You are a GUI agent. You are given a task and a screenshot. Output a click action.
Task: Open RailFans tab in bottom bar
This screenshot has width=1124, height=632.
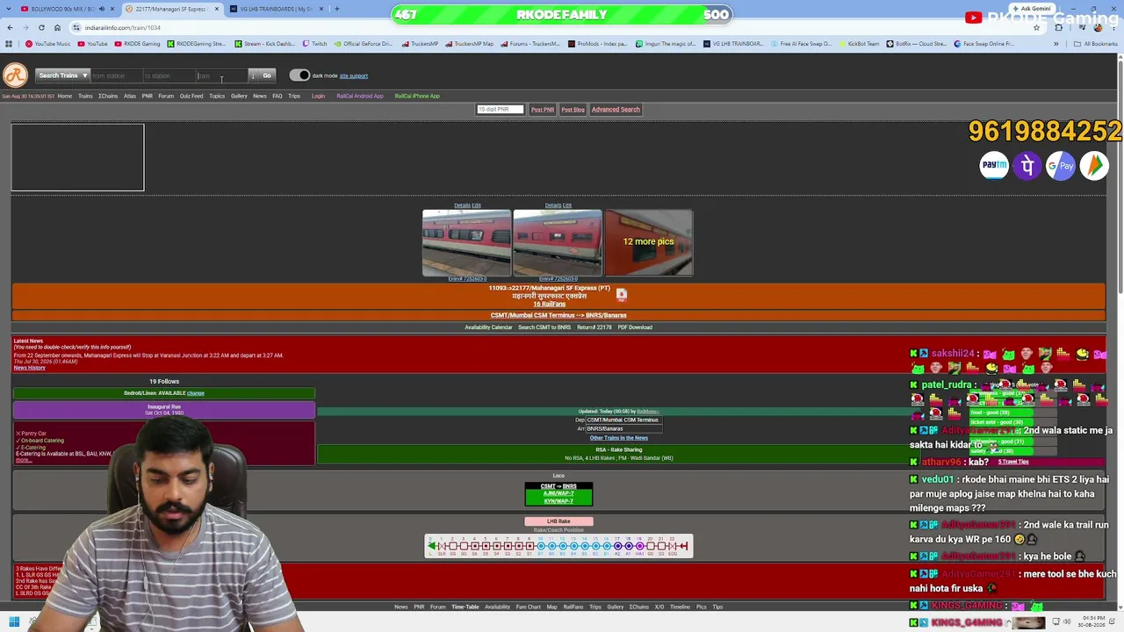573,607
